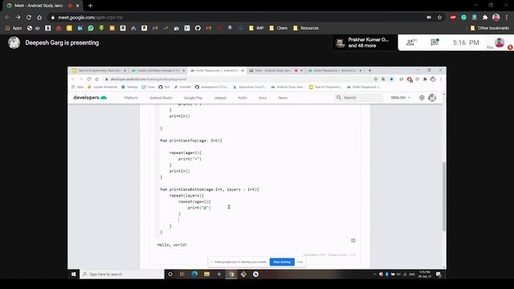Click the Chrome icon in shared taskbar
The image size is (514, 289).
(x=231, y=275)
